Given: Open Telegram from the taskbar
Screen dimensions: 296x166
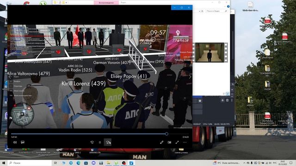Looking at the screenshot, I should pos(71,163).
